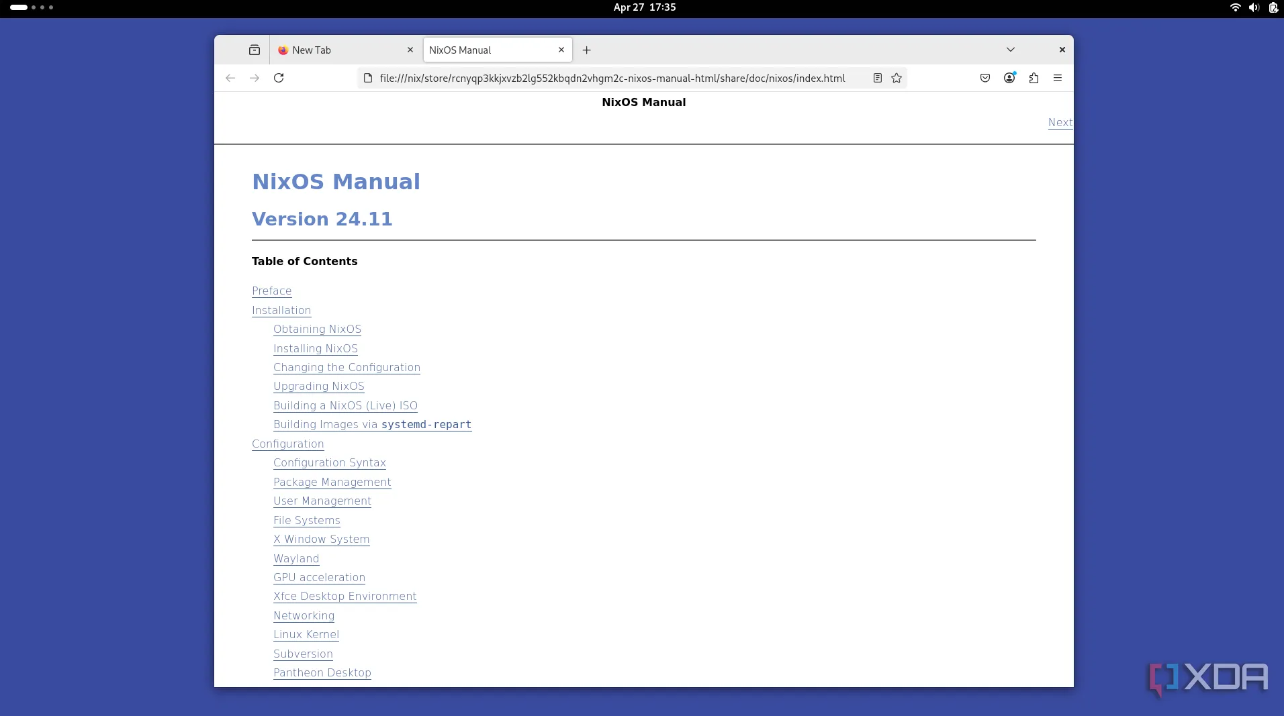Open the Installing NixOS section
This screenshot has width=1284, height=716.
point(315,348)
